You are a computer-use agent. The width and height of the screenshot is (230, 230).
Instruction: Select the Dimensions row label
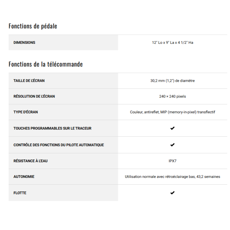[24, 42]
